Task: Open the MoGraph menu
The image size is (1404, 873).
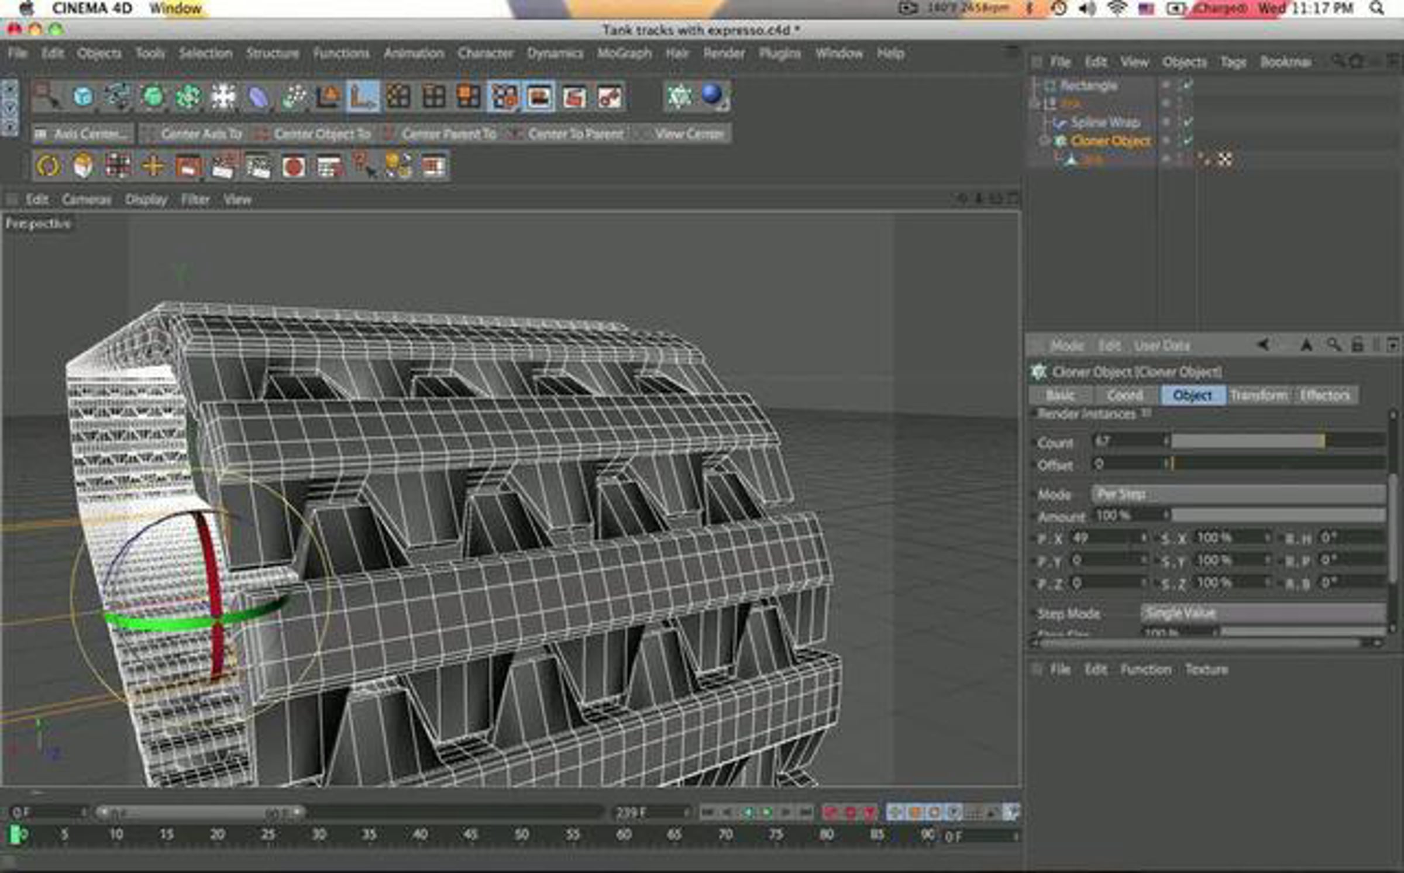Action: (x=624, y=53)
